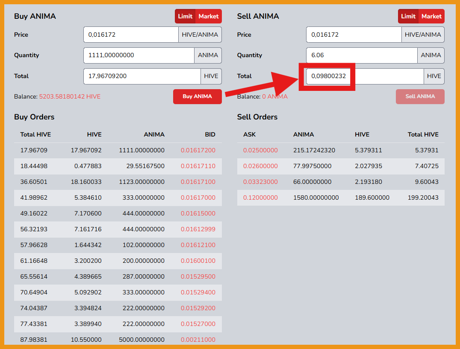
Task: Click the buy Total field showing 17,96709200
Action: pos(142,76)
